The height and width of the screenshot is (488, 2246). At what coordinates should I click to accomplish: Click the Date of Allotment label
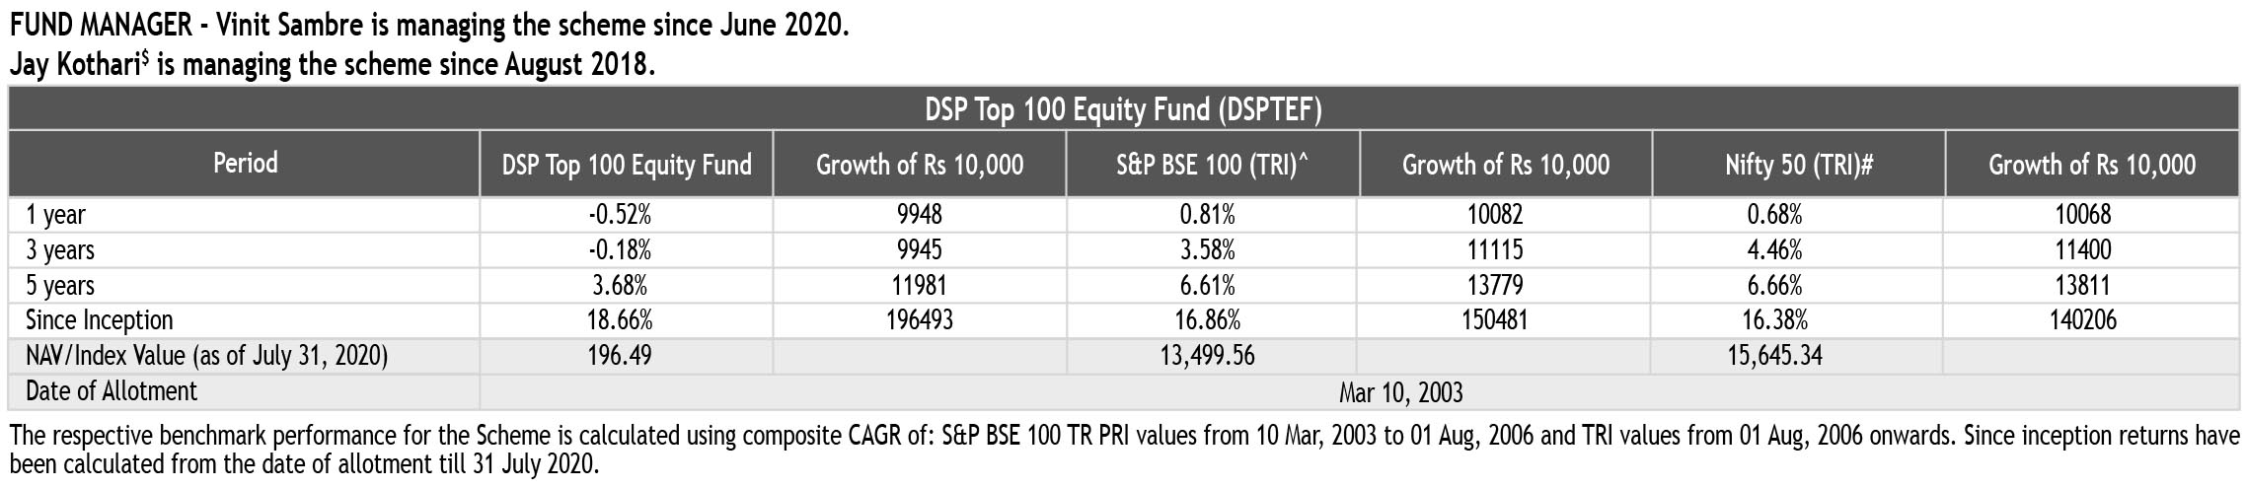112,391
